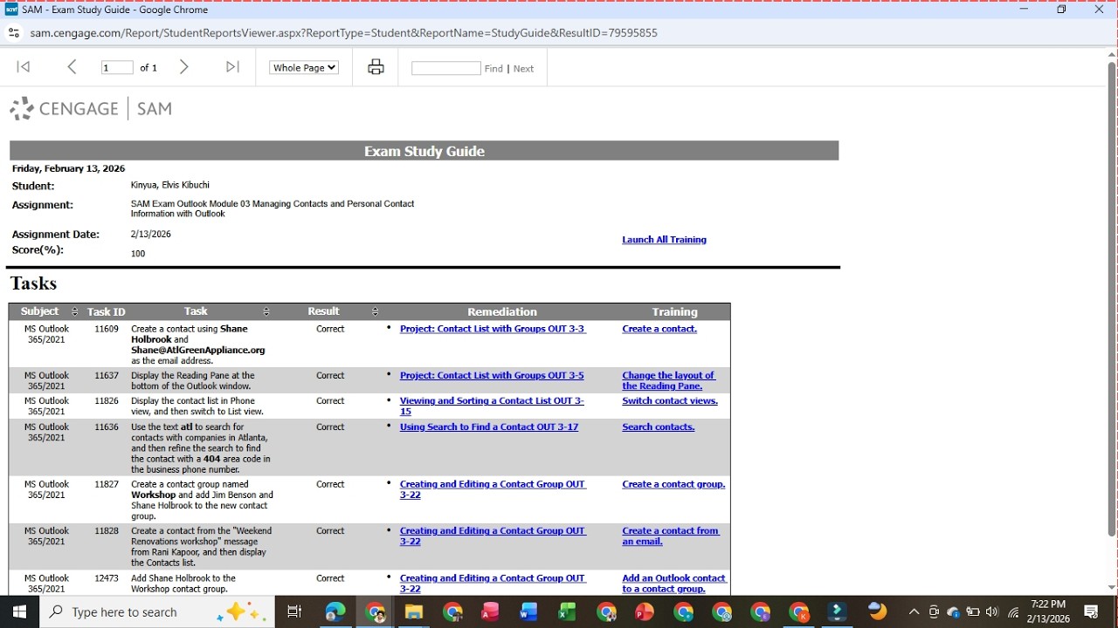
Task: Click the Remediation column header
Action: tap(502, 312)
